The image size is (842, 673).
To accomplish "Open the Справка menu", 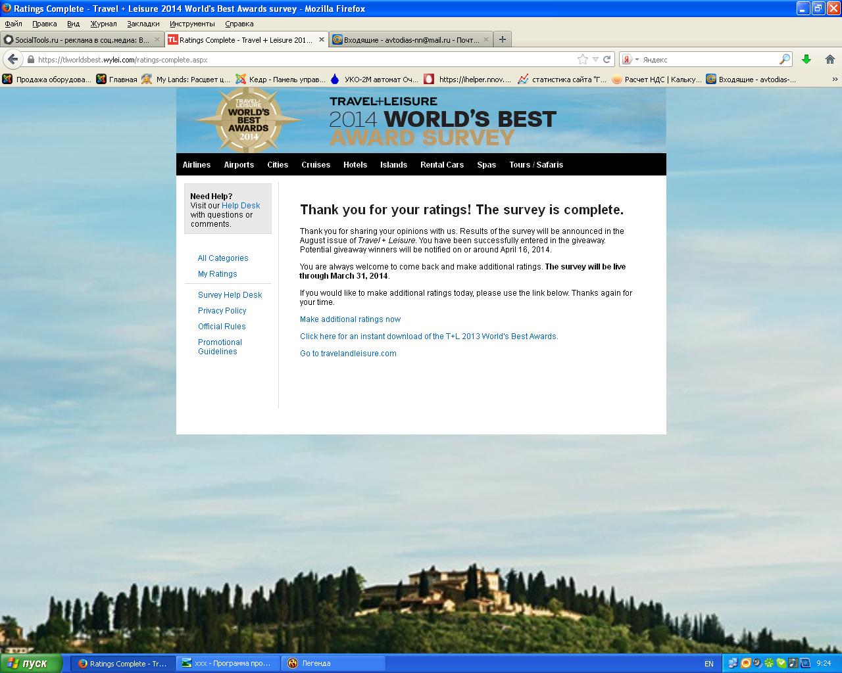I will tap(239, 24).
